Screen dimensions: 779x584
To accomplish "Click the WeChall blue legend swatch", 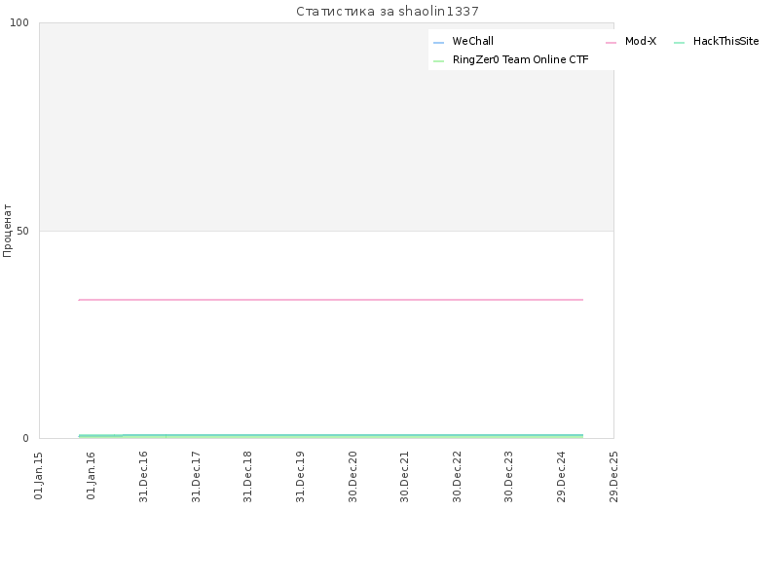I will [x=438, y=43].
